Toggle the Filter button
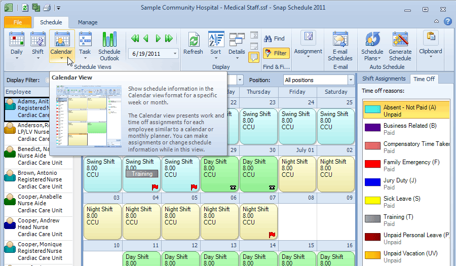 coord(276,53)
